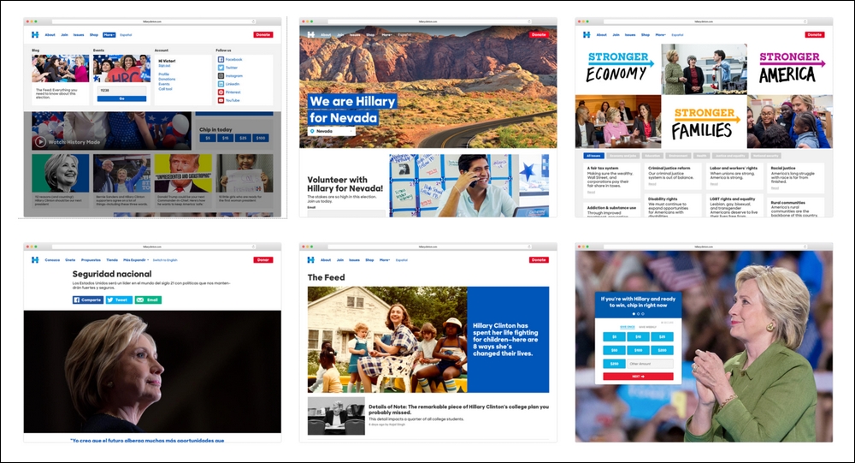Open the YouTube icon under Follow us
This screenshot has height=463, width=855.
tap(221, 100)
